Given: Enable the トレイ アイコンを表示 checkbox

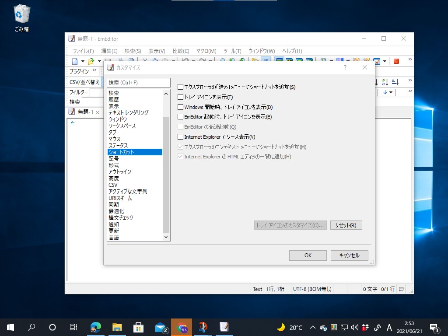Looking at the screenshot, I should tap(180, 97).
